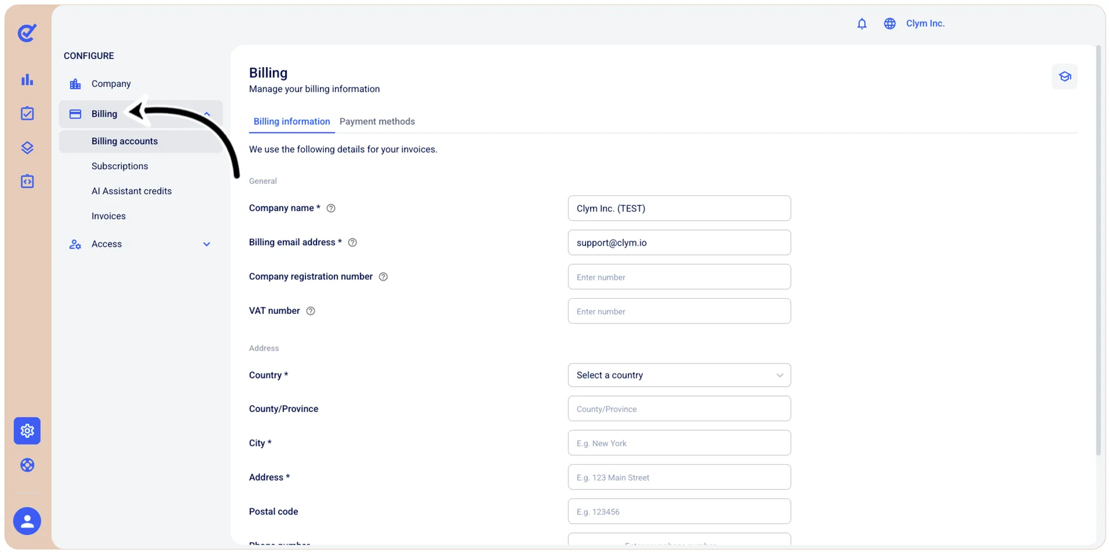1109x552 pixels.
Task: Show help for VAT number
Action: 311,311
